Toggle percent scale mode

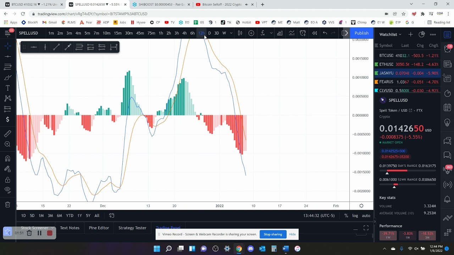[x=346, y=215]
